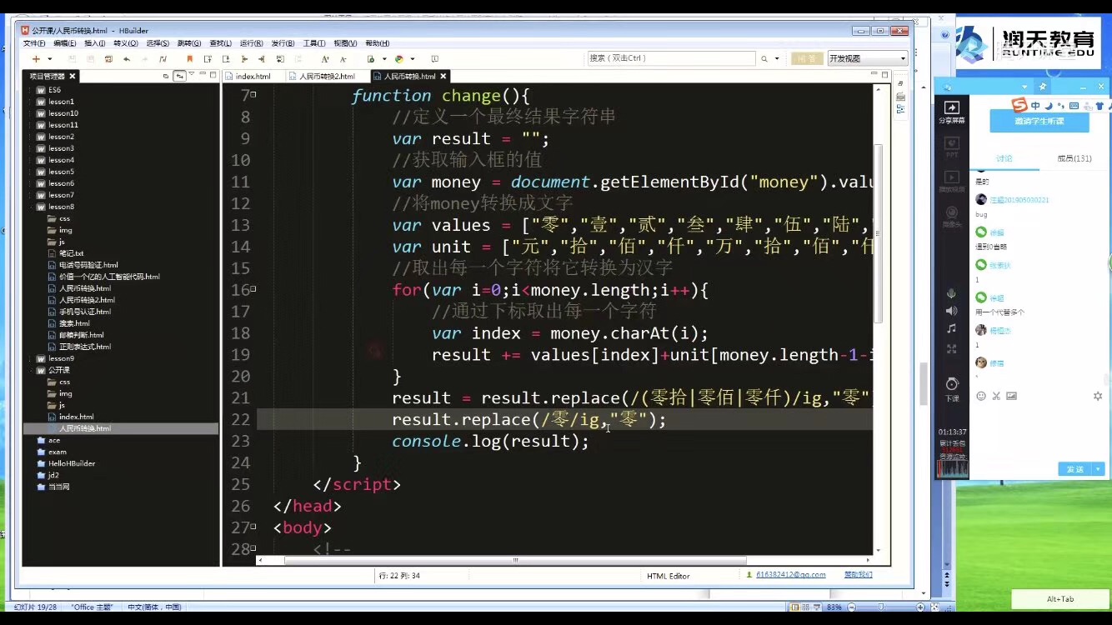The width and height of the screenshot is (1112, 625).
Task: Toggle the speaker volume icon
Action: point(951,311)
